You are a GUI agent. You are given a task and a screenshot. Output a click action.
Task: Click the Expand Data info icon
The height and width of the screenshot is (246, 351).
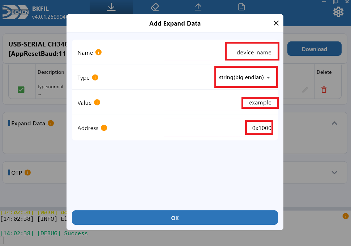[x=51, y=123]
